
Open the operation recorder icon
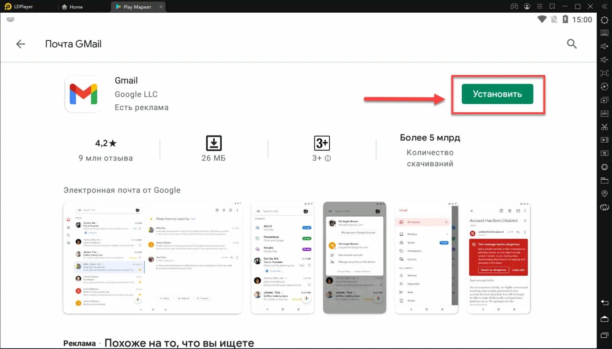pyautogui.click(x=604, y=86)
